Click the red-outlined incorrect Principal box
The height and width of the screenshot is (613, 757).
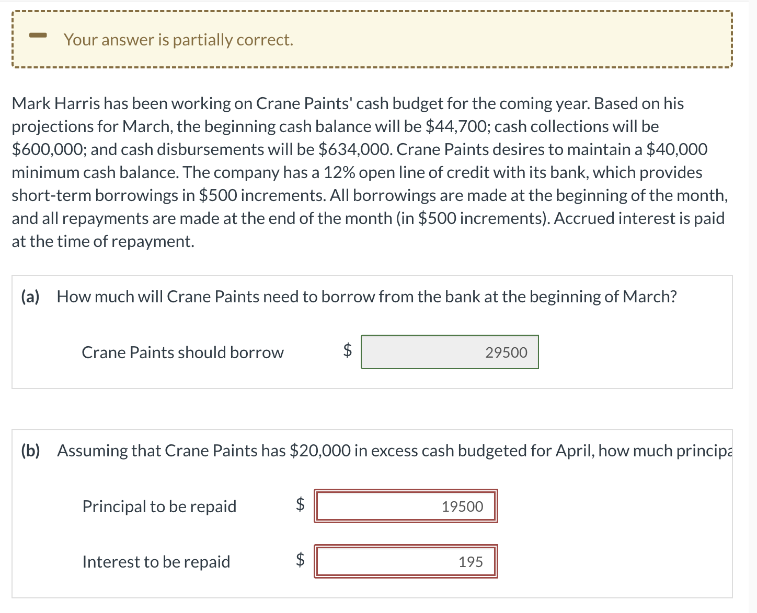click(x=406, y=505)
